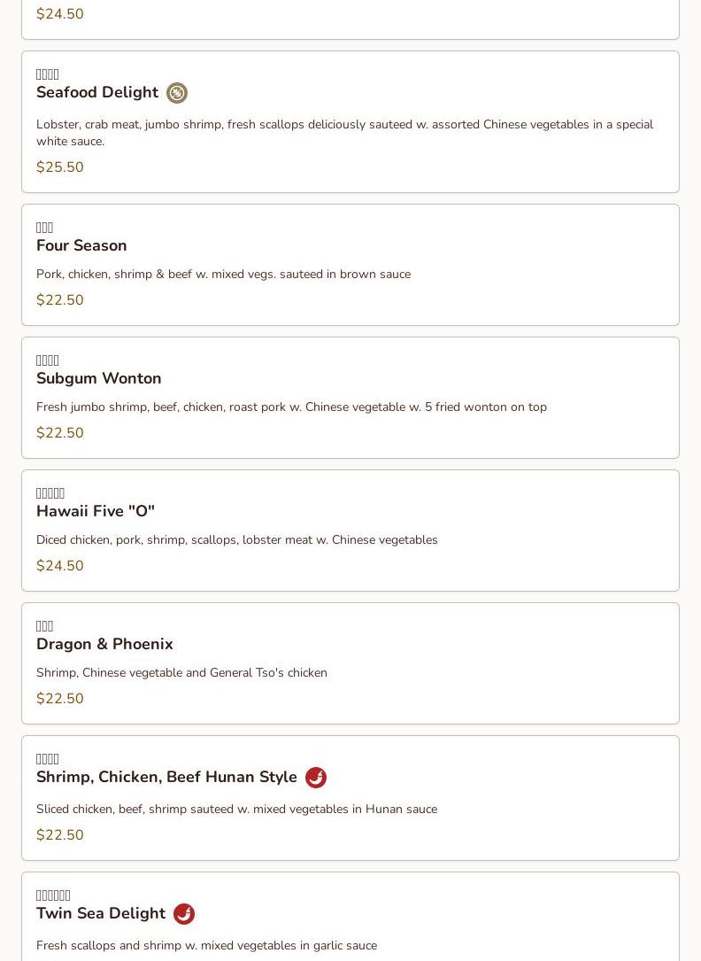701x961 pixels.
Task: Click the Subgum Wonton fried wonton description
Action: [291, 407]
